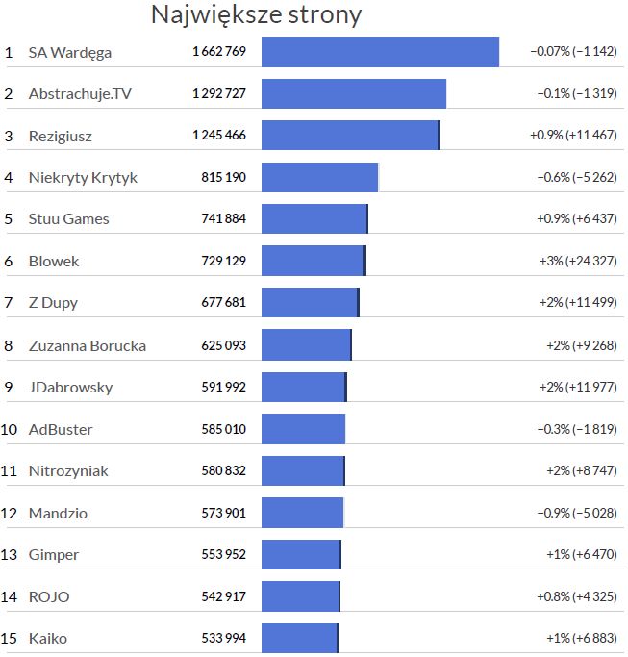Click the Niekryty Krytyk entry

pos(83,177)
